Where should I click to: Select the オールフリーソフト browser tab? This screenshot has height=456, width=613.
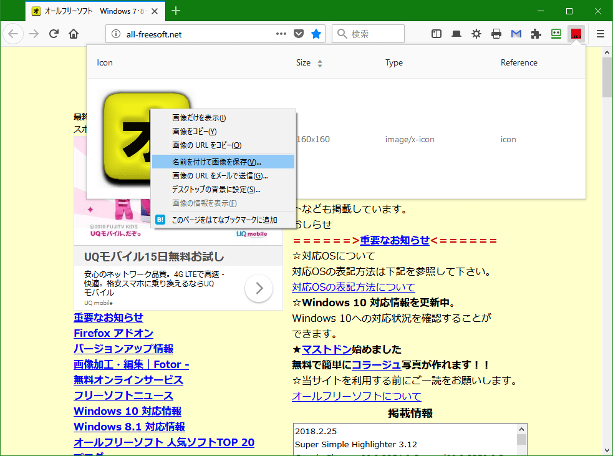pyautogui.click(x=95, y=11)
